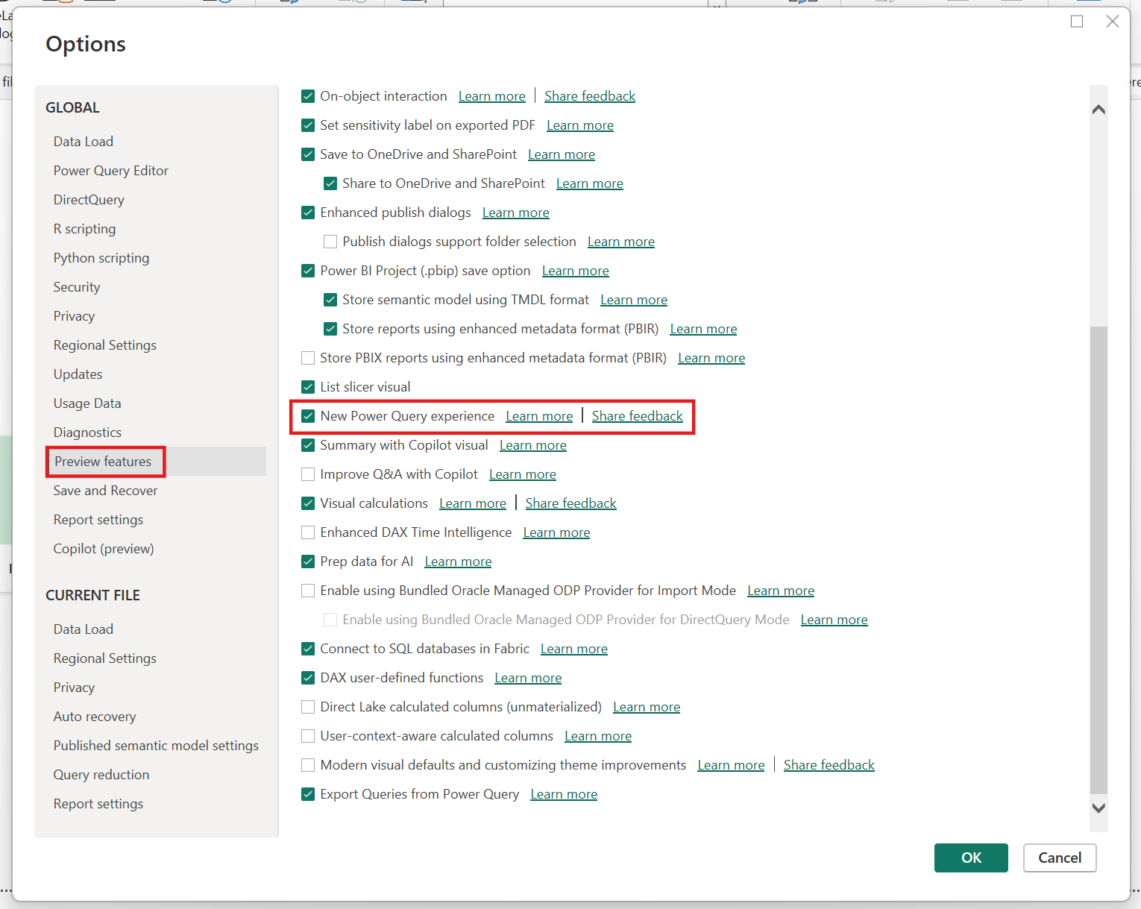Click scrollbar down arrow in options list
Viewport: 1141px width, 909px height.
click(1098, 808)
